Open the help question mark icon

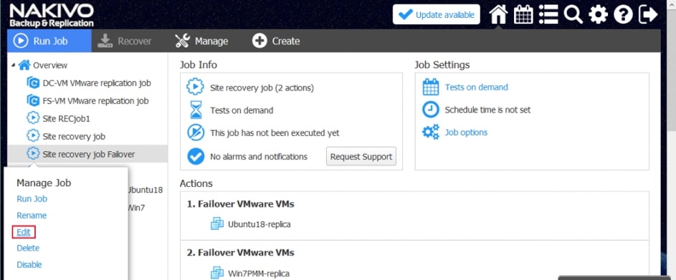(x=623, y=14)
